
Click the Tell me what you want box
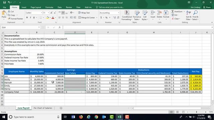pyautogui.click(x=110, y=7)
